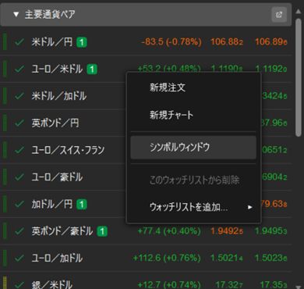Toggle the check mark for 加ドル/円
Screen dimensions: 304x289
(19, 204)
